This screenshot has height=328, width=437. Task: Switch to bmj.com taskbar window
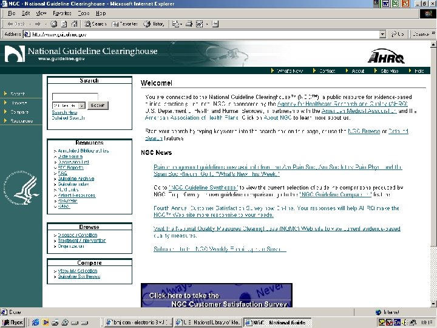pos(138,323)
